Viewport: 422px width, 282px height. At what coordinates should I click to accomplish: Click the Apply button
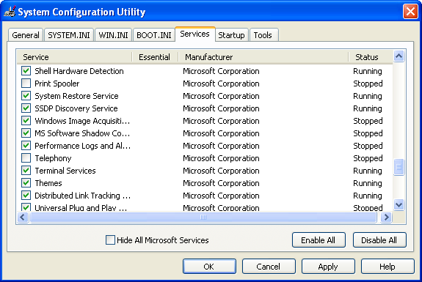(328, 266)
